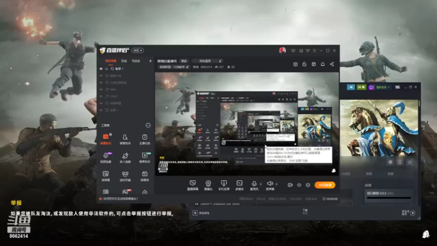The width and height of the screenshot is (437, 246).
Task: Switch to the third tab after 讨论区 in Steam
Action: pos(391,174)
